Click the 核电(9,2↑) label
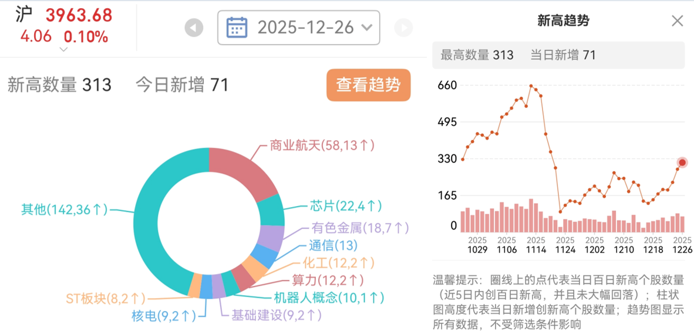 tap(163, 316)
